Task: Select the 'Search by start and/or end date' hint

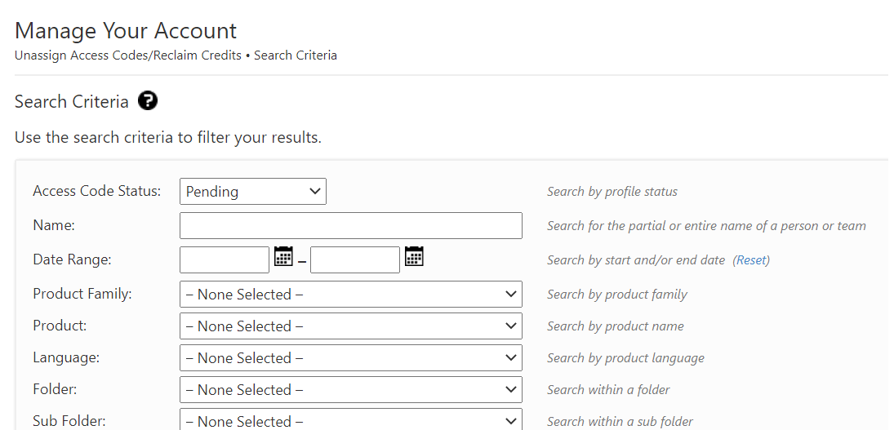Action: (x=636, y=260)
